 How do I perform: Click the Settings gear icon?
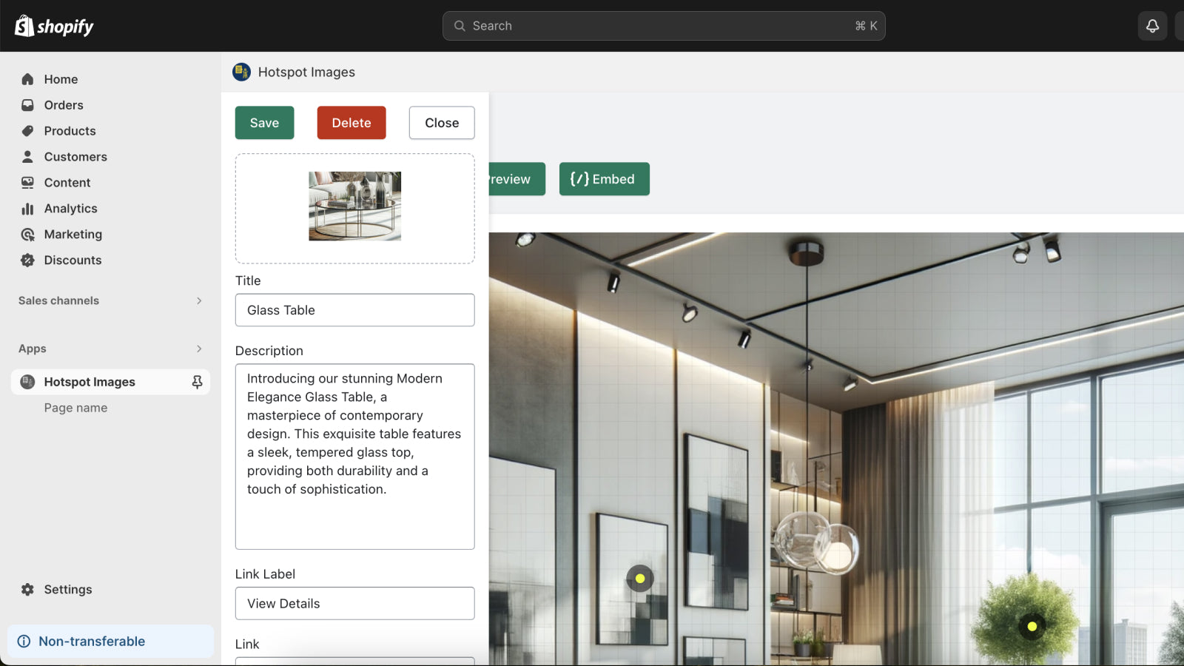coord(27,590)
